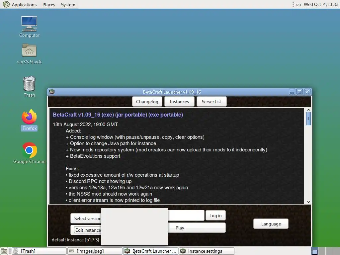Image resolution: width=340 pixels, height=255 pixels.
Task: Click the workspace switcher square in bottom panel
Action: [315, 252]
